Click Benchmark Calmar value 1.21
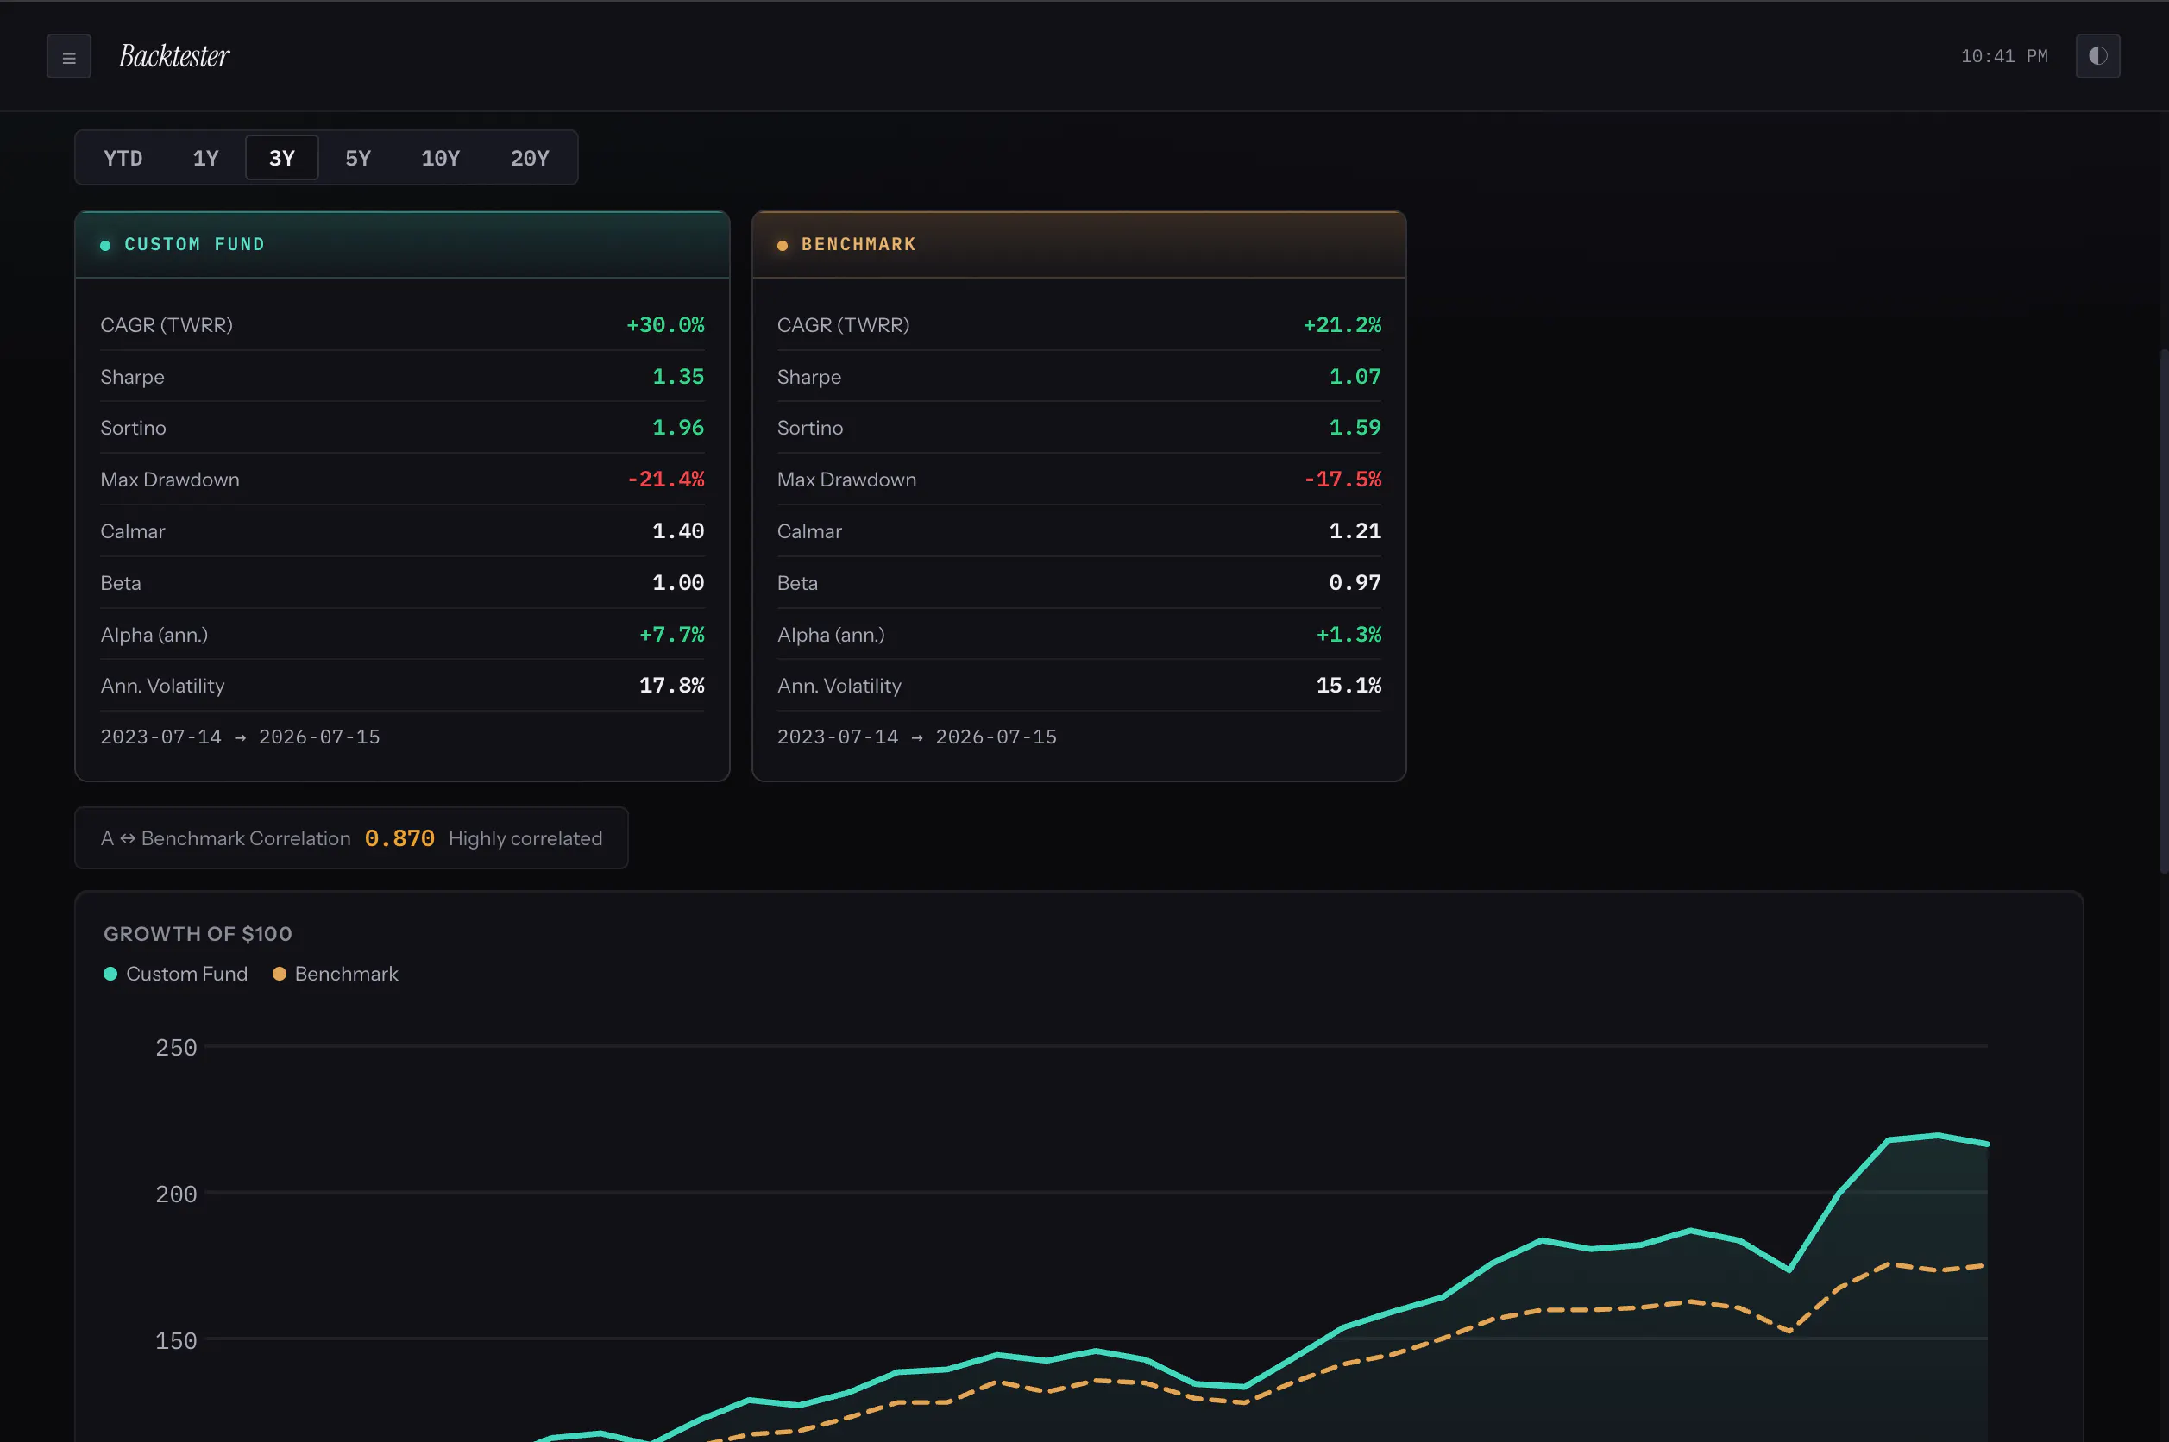Viewport: 2169px width, 1442px height. pos(1355,531)
